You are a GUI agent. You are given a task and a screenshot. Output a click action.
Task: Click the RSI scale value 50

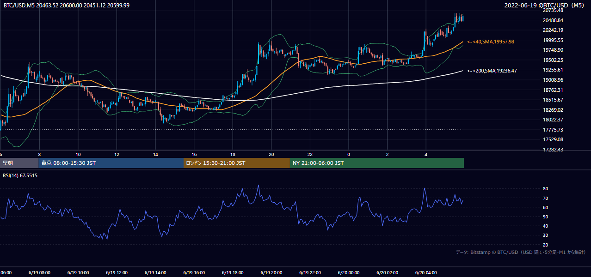[x=545, y=217]
